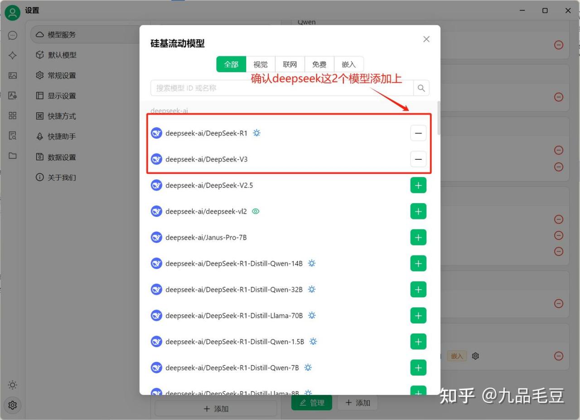The width and height of the screenshot is (580, 420).
Task: Click the dialog's vertical scrollbar thumb
Action: pyautogui.click(x=438, y=118)
